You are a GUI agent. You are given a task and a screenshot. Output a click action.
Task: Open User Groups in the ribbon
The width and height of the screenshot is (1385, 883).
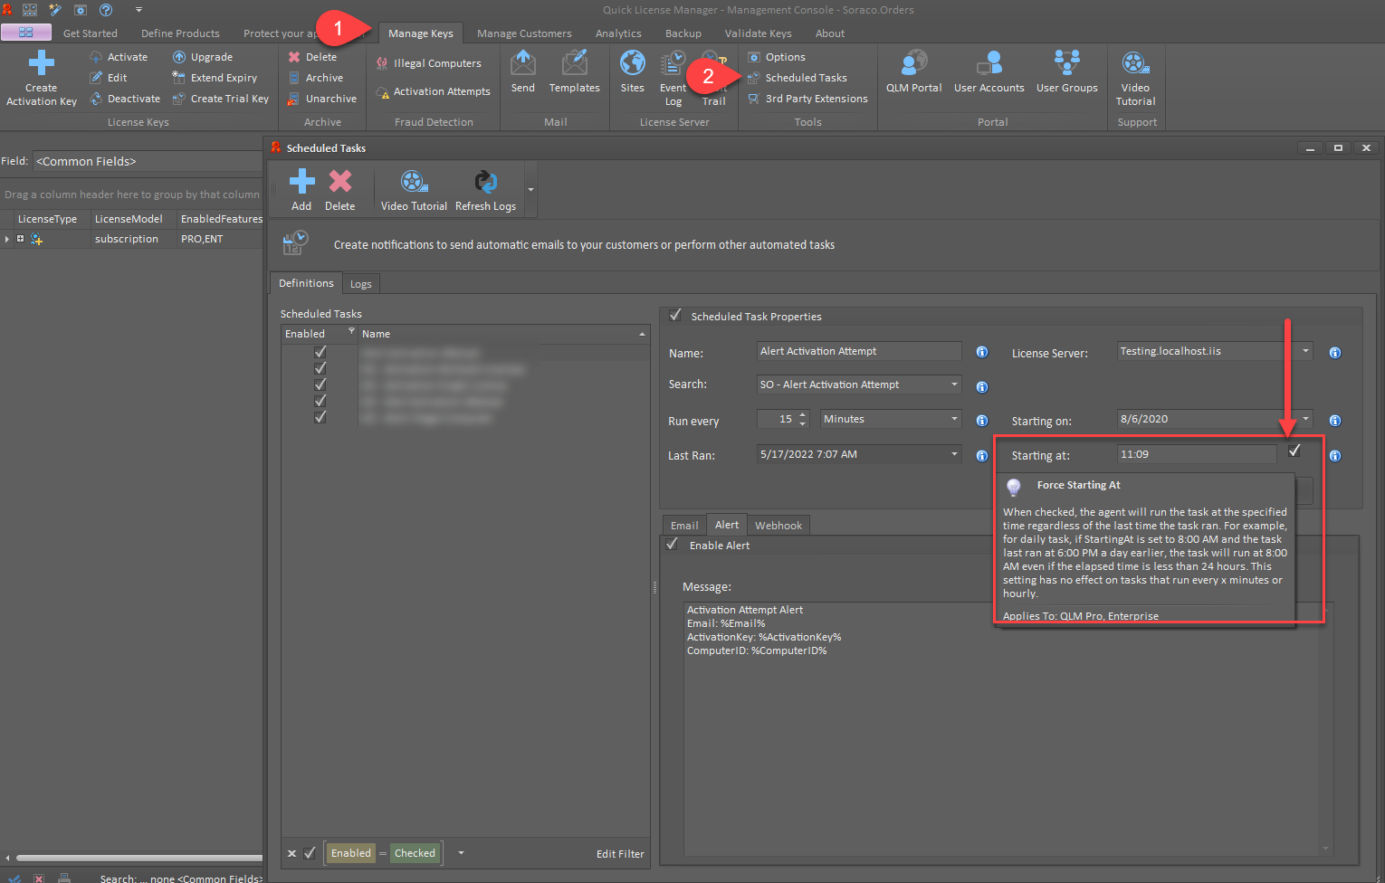click(x=1066, y=63)
